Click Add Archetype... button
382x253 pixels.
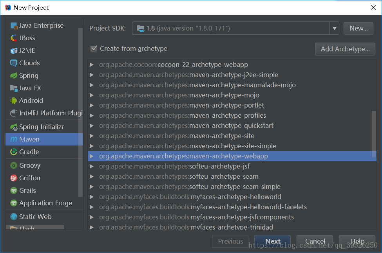pyautogui.click(x=345, y=49)
